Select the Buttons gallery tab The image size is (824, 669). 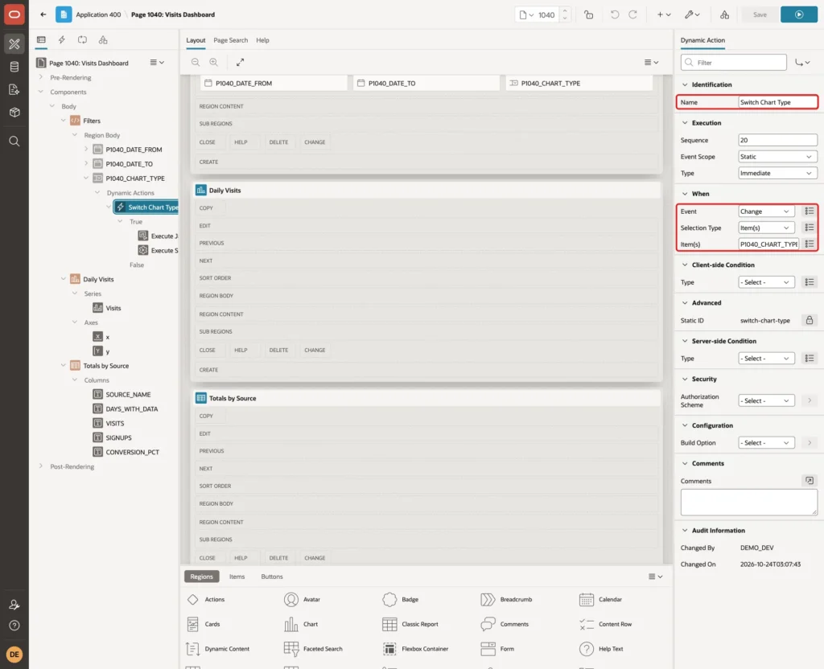(x=272, y=577)
